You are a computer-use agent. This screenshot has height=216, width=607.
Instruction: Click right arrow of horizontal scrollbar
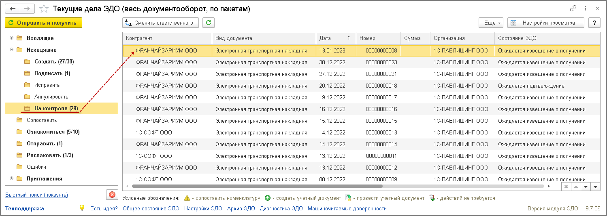coord(549,186)
